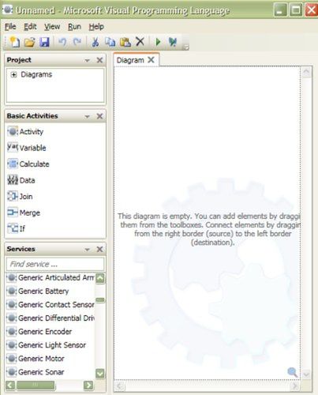Pick Generic Encoder service icon
The height and width of the screenshot is (395, 318).
[12, 331]
